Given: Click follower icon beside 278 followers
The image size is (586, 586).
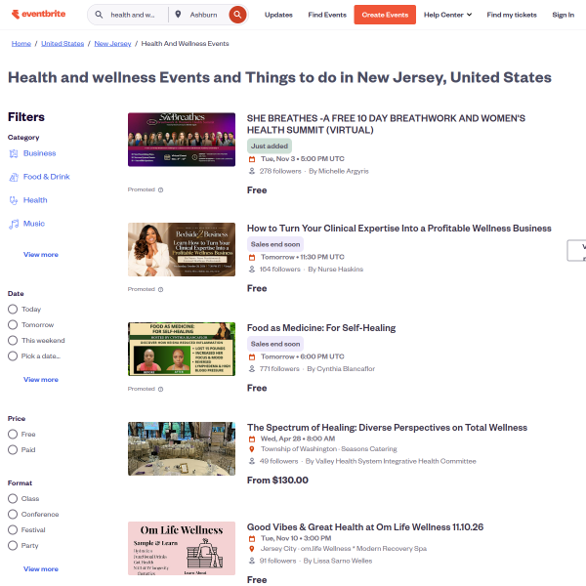Looking at the screenshot, I should click(x=252, y=171).
